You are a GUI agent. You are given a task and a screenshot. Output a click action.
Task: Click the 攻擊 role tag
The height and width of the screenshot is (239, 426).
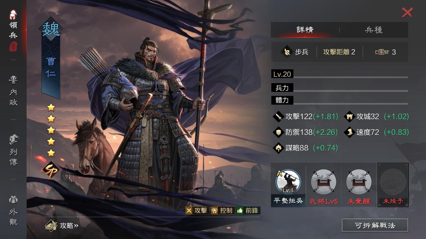197,211
